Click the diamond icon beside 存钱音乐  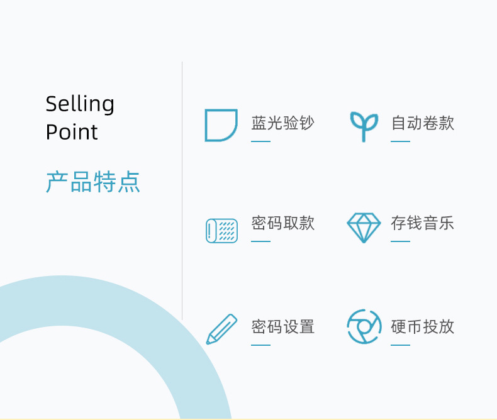364,228
